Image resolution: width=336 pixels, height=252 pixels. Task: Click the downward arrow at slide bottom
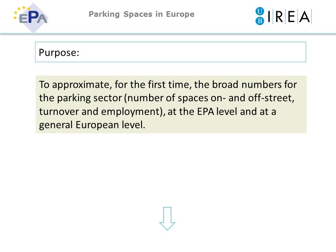pos(167,218)
